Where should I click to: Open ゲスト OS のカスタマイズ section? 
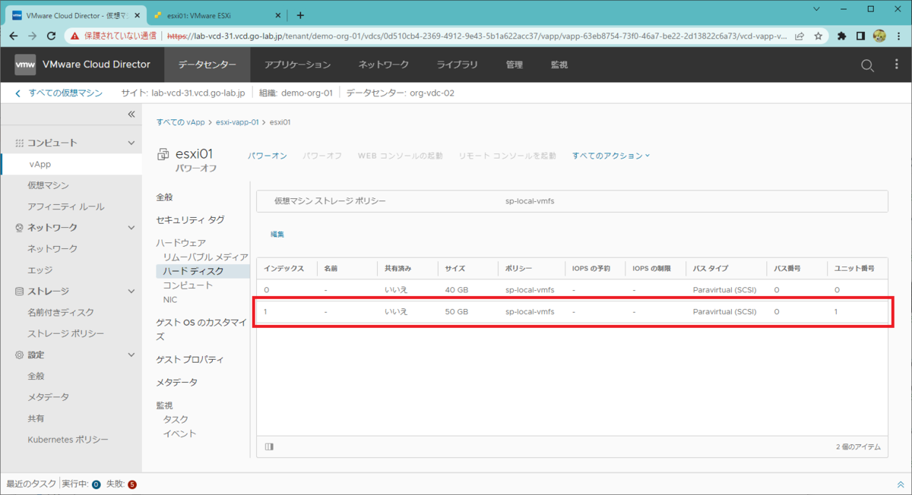click(x=201, y=329)
